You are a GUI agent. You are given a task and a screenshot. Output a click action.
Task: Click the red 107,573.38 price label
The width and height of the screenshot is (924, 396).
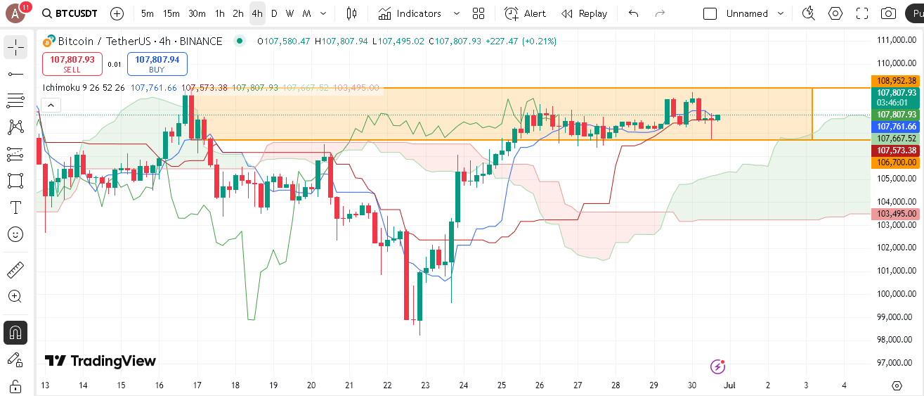pos(895,151)
